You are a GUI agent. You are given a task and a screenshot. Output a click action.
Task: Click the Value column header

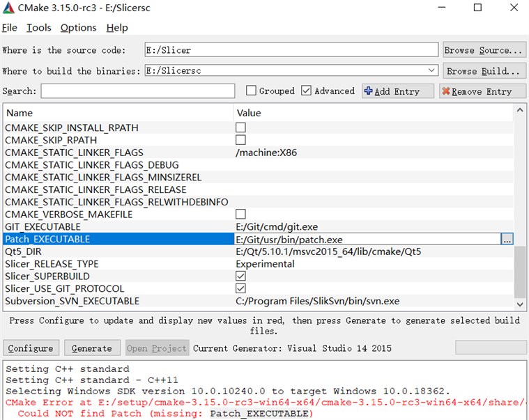pos(374,113)
